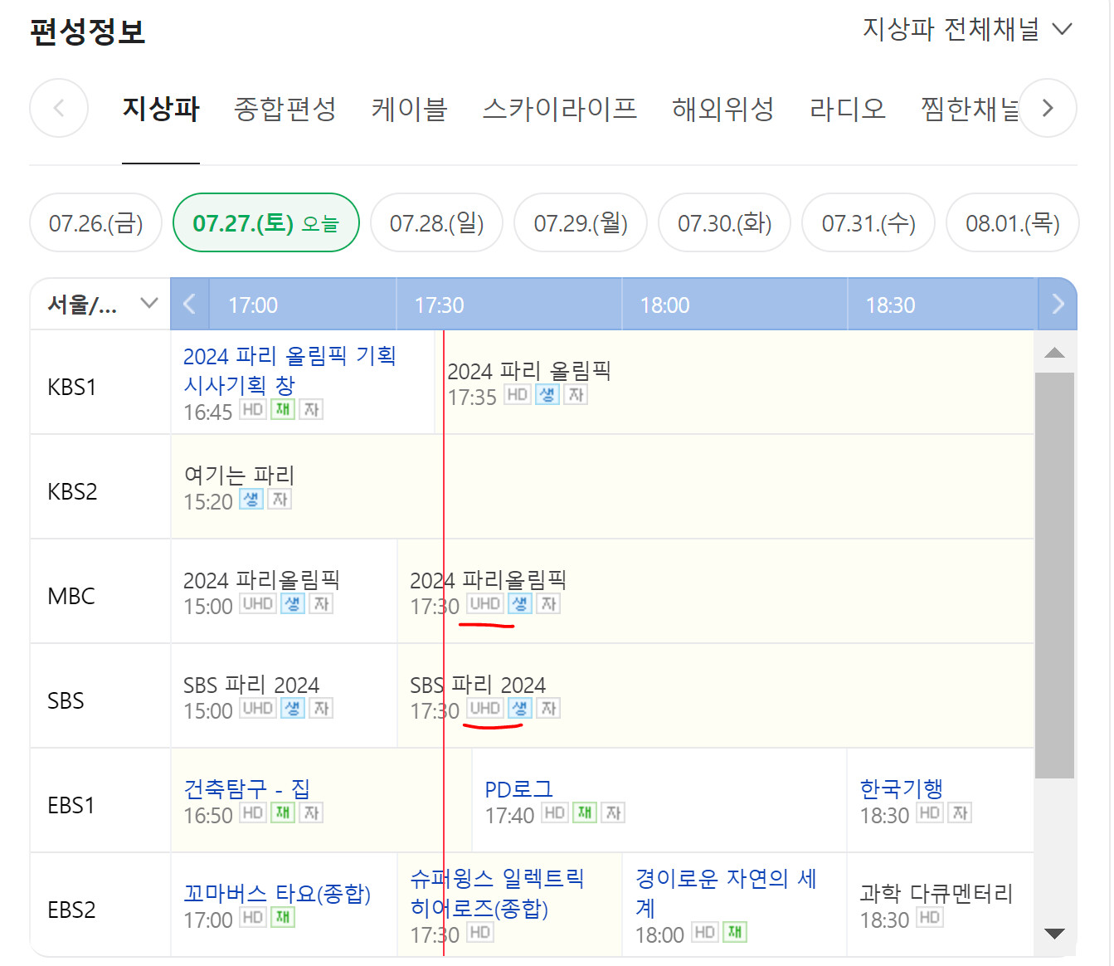The width and height of the screenshot is (1114, 966).
Task: Click the SBS channel name
Action: [66, 700]
